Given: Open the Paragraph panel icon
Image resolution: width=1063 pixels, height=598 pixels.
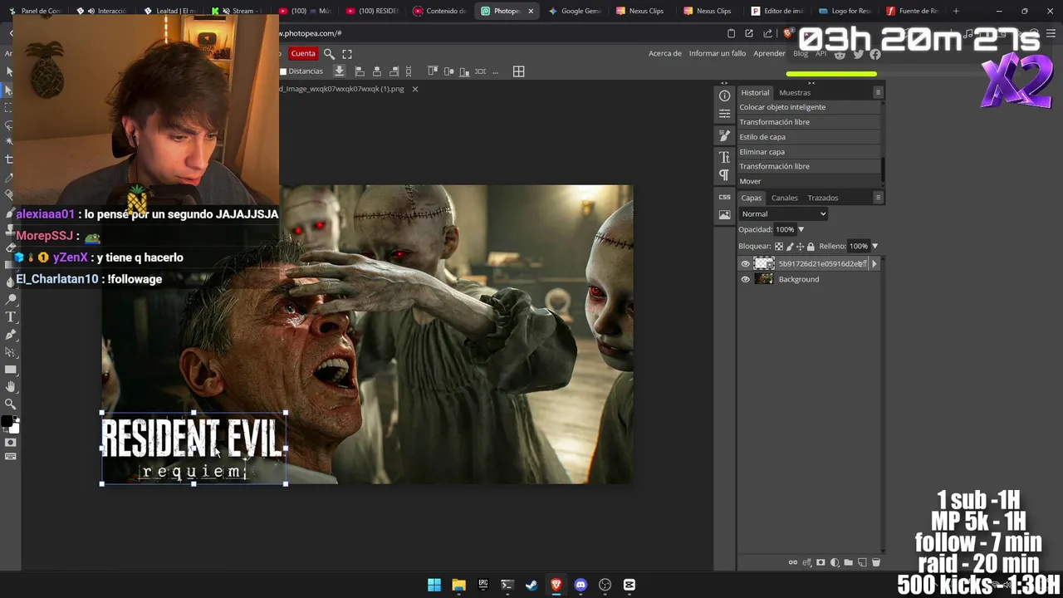Looking at the screenshot, I should 725,174.
